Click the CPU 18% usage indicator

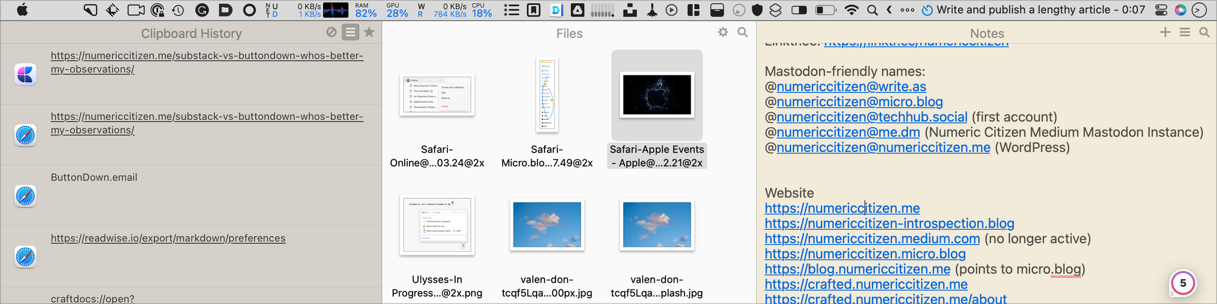[x=482, y=10]
